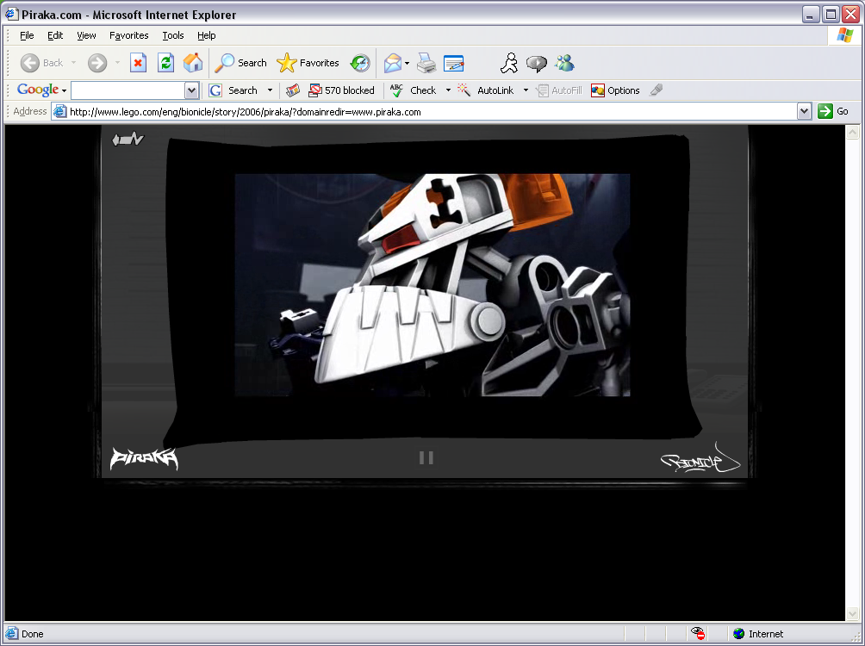Pause the Piraka video playback

click(x=426, y=457)
